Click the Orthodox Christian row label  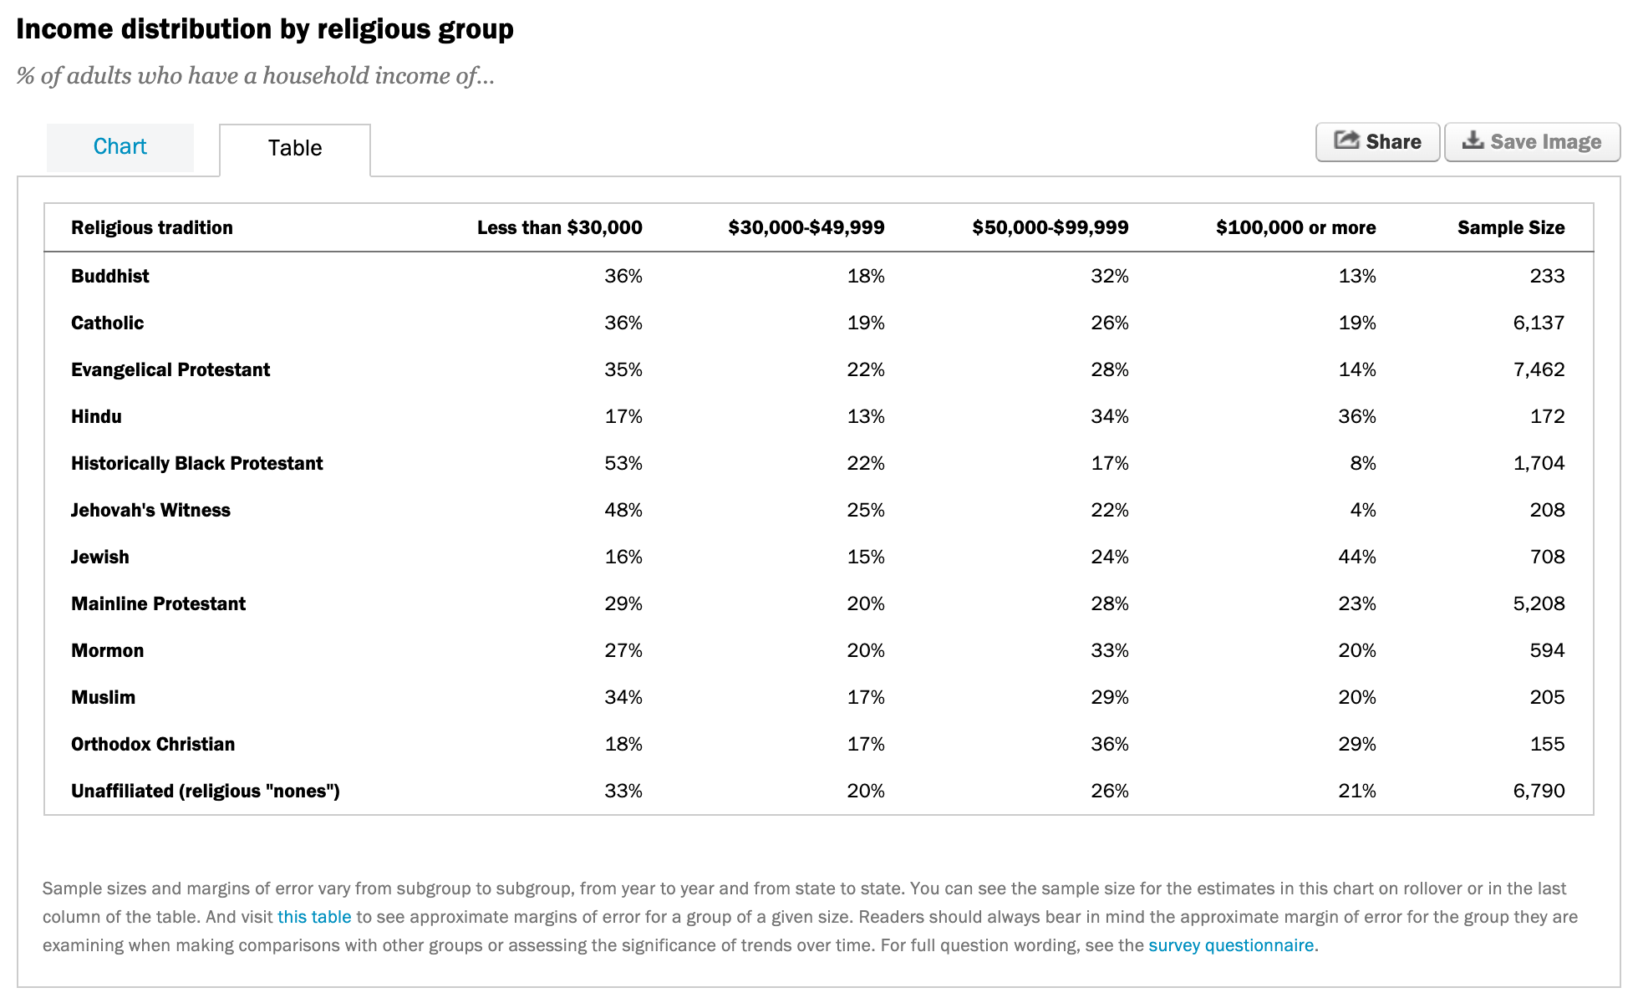(153, 745)
